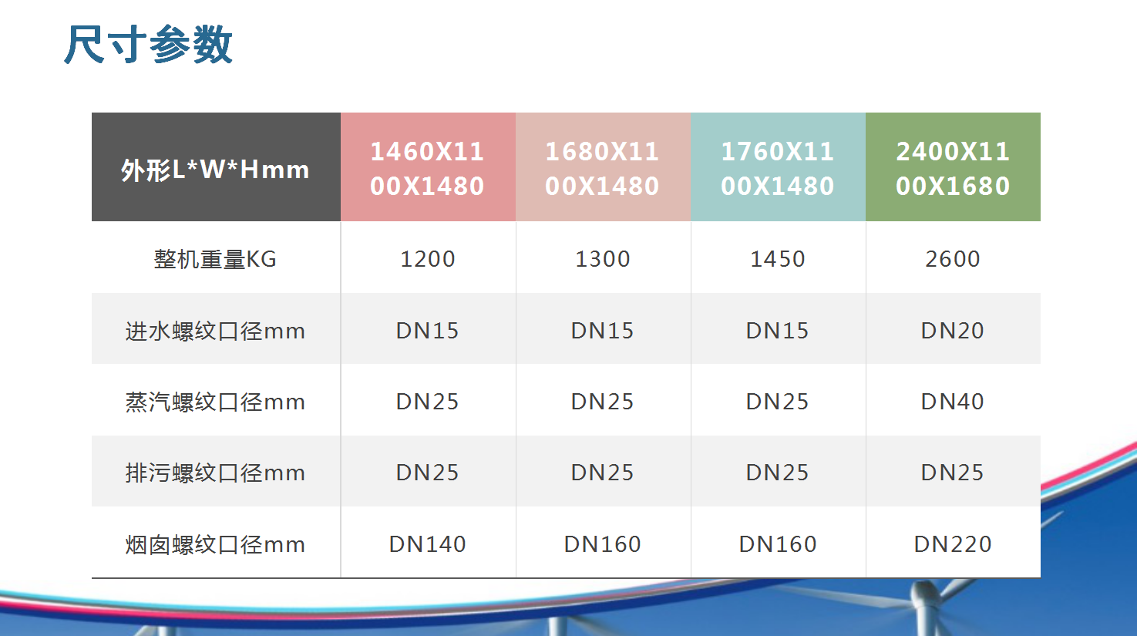Screen dimensions: 1137x636
Task: Click the DN40 steam outlet cell
Action: coord(953,402)
